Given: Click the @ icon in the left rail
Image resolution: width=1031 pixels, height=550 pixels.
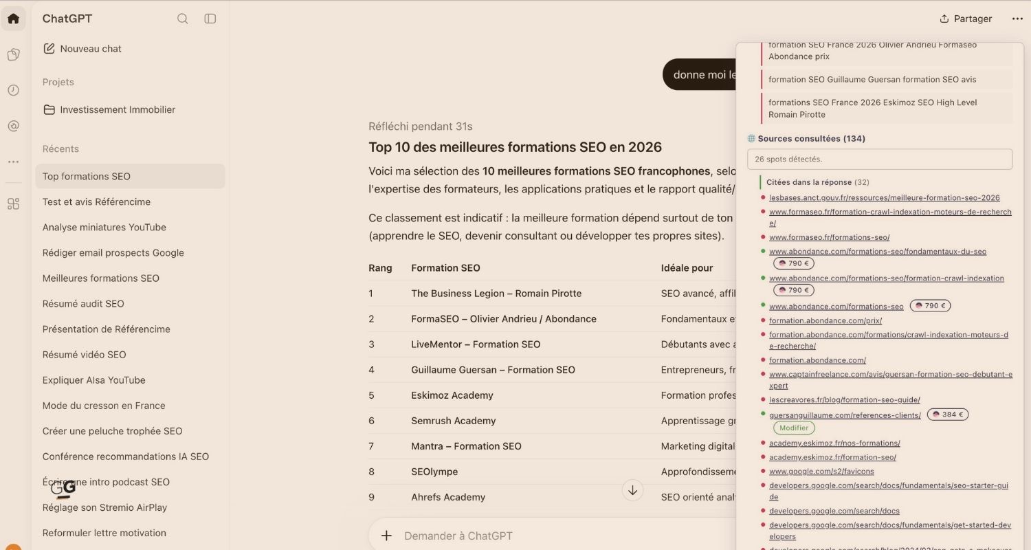Looking at the screenshot, I should (13, 126).
